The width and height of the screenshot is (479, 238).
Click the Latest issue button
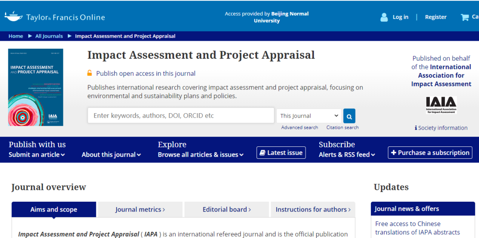point(281,153)
